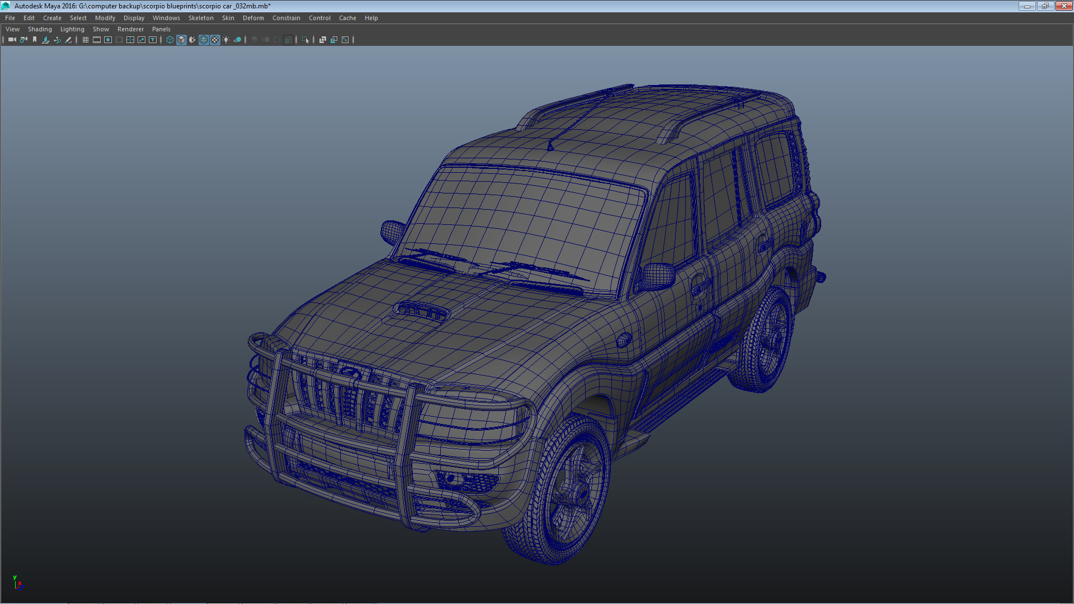Click the Multisample Anti-aliasing icon
The width and height of the screenshot is (1074, 604).
pyautogui.click(x=277, y=40)
